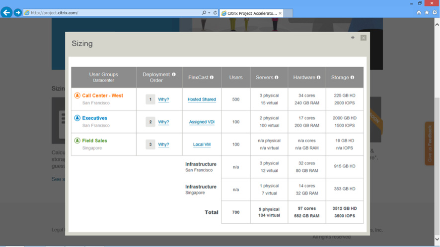
Task: Click the Servers info icon
Action: [x=277, y=78]
